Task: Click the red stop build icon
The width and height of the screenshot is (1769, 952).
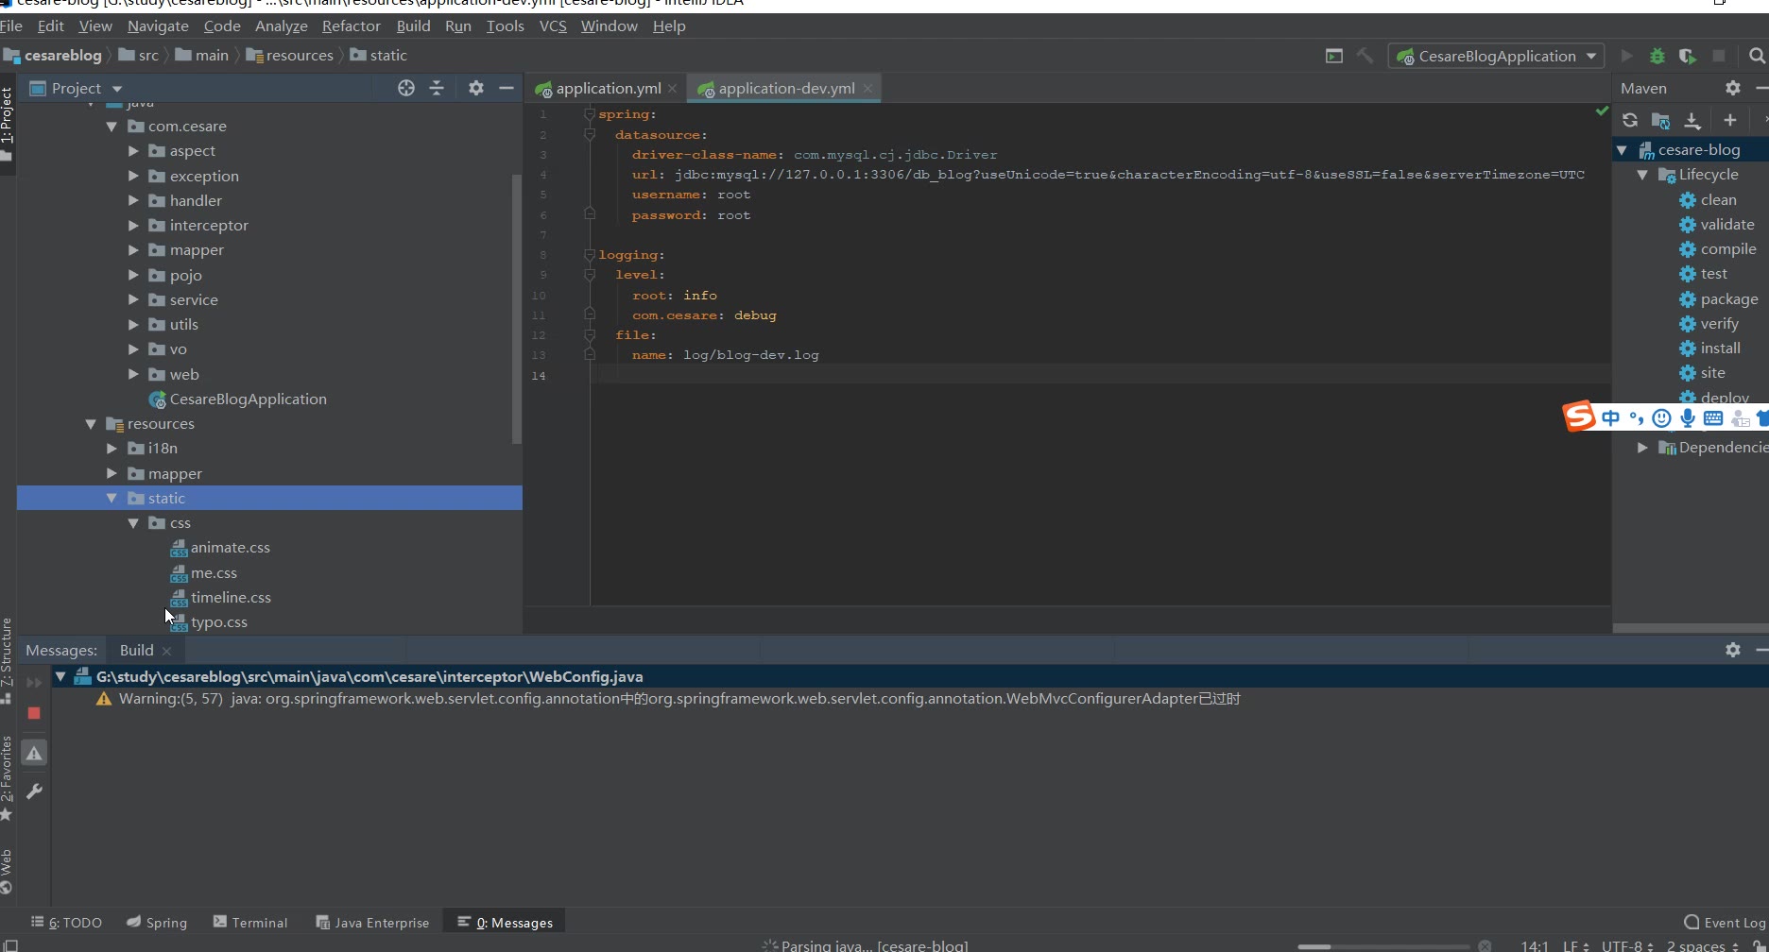Action: pos(34,713)
